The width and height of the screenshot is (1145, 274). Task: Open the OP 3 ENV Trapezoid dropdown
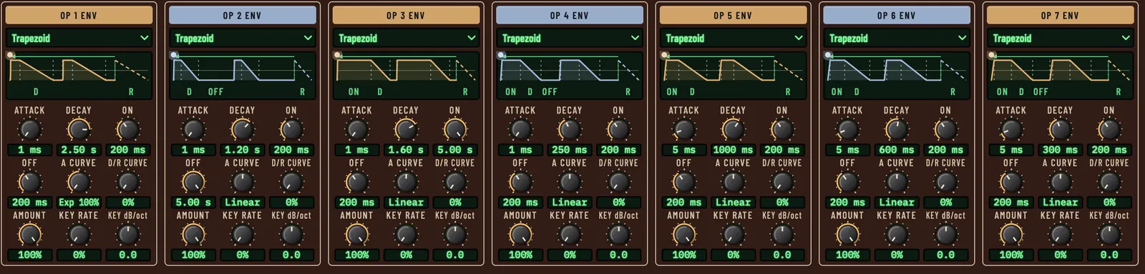tap(406, 38)
